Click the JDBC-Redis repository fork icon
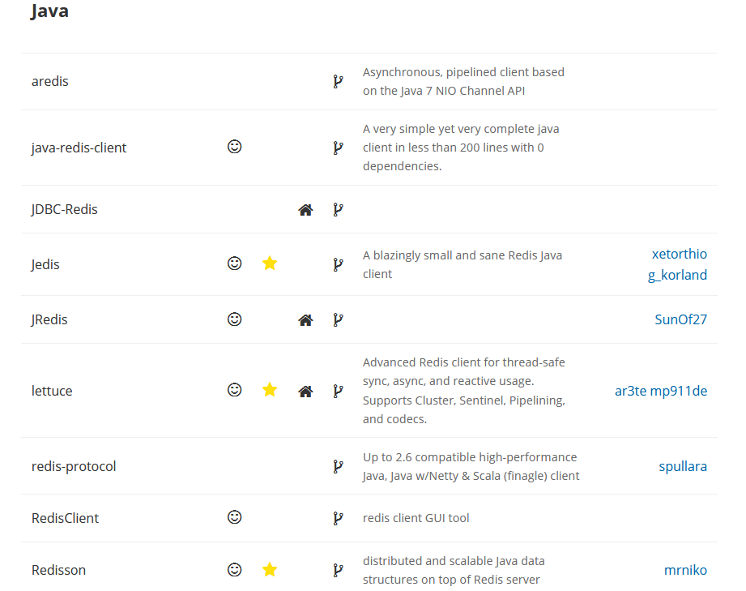 click(338, 209)
